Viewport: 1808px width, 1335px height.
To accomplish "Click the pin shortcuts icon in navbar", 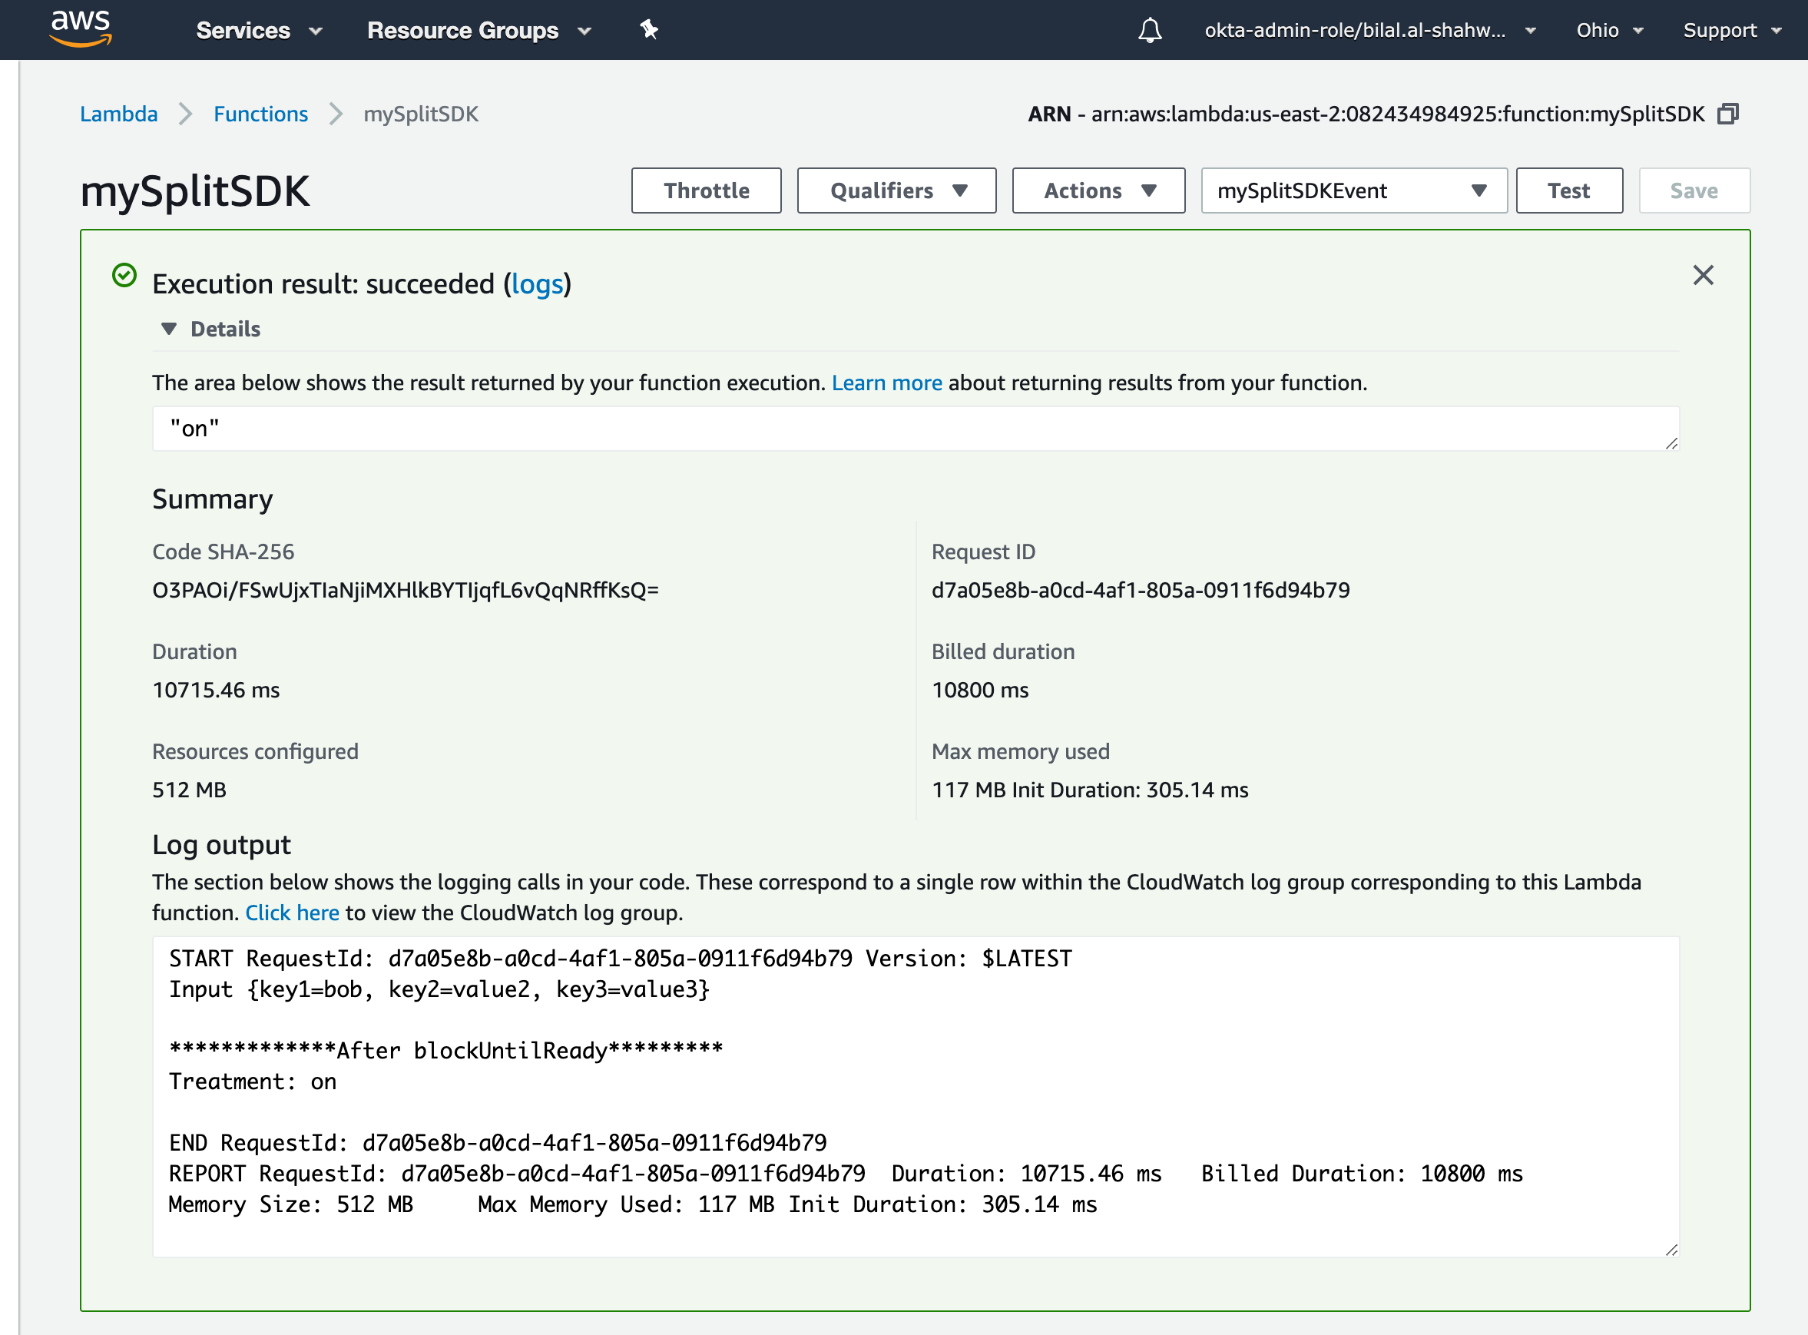I will coord(649,31).
